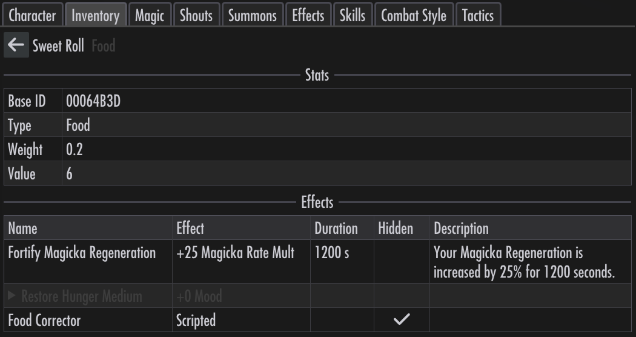Open the Magic tab
This screenshot has width=636, height=337.
tap(150, 15)
